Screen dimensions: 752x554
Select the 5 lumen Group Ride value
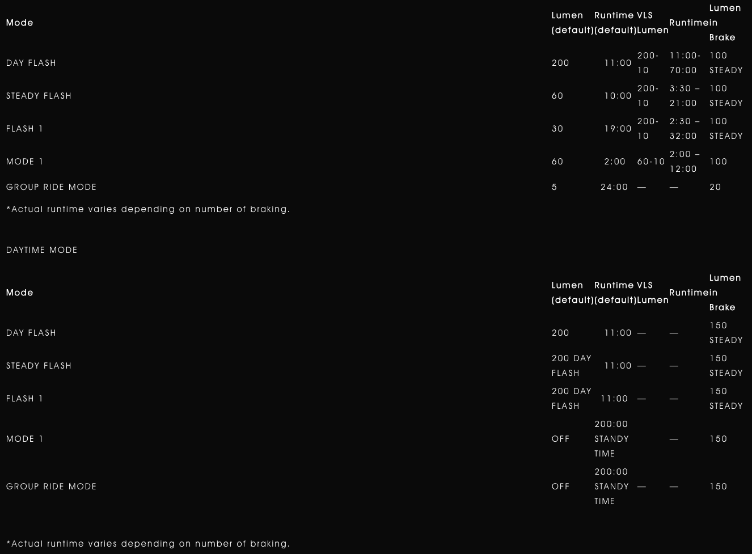click(555, 187)
